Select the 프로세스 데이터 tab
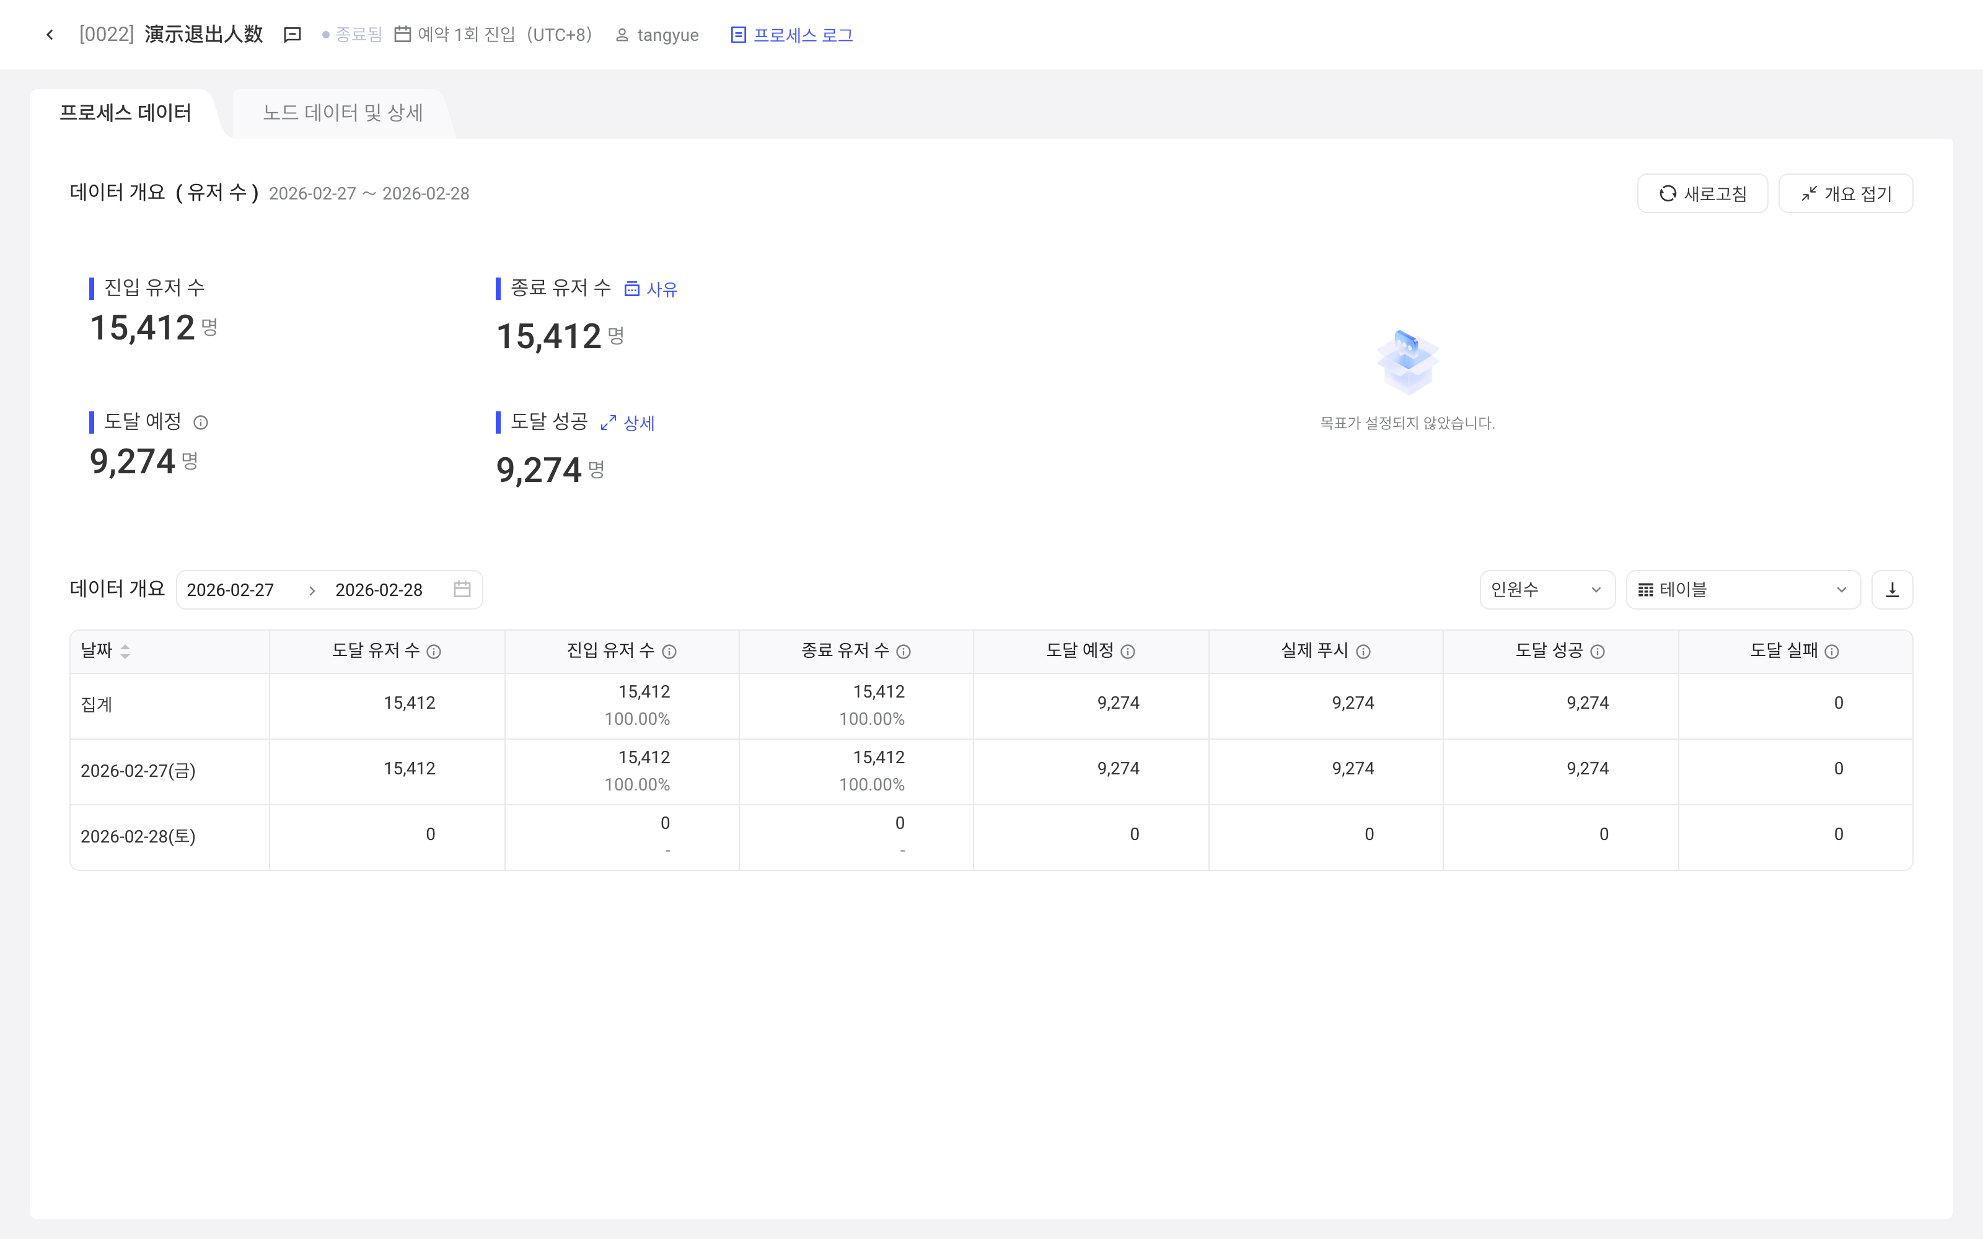 (125, 113)
